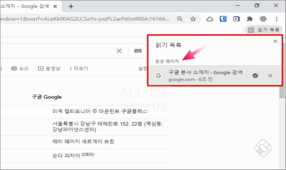Click the 읽은 페이지 section label
This screenshot has width=286, height=170.
pyautogui.click(x=167, y=61)
